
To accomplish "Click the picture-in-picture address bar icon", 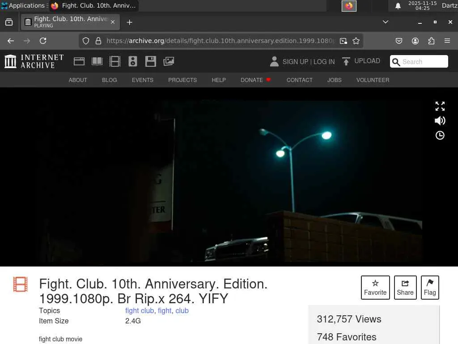I will 343,41.
